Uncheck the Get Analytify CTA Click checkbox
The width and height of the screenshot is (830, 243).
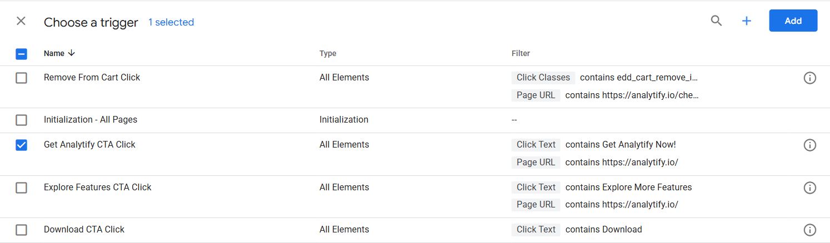[21, 145]
